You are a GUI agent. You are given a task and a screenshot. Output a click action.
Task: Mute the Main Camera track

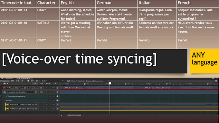click(x=53, y=88)
